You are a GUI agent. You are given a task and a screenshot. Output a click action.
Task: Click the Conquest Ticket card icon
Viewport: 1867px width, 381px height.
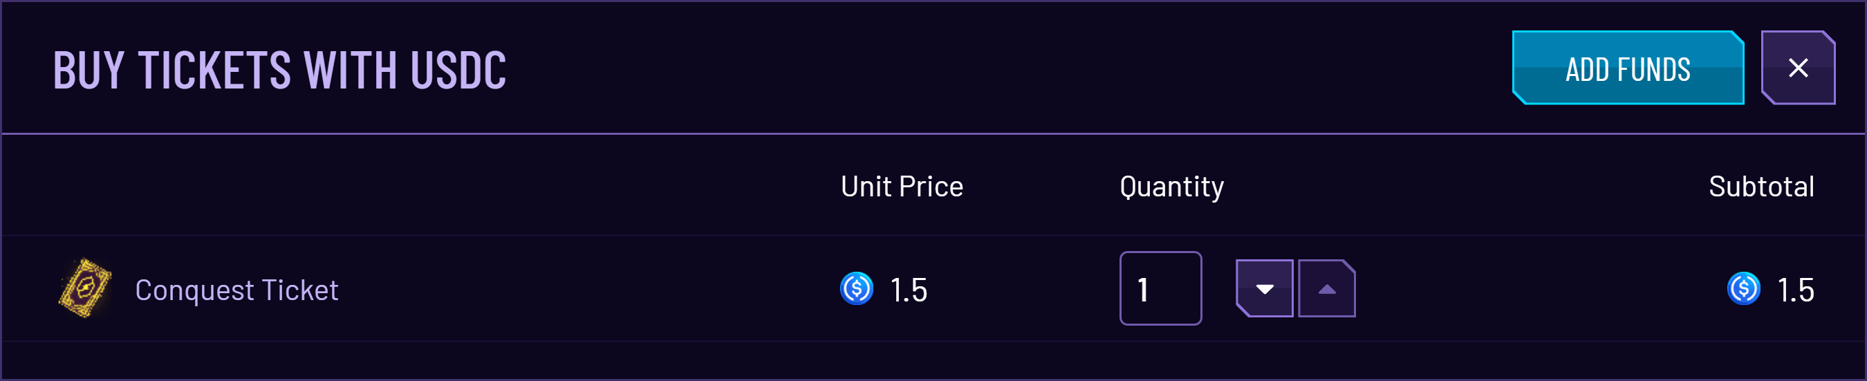pyautogui.click(x=85, y=288)
